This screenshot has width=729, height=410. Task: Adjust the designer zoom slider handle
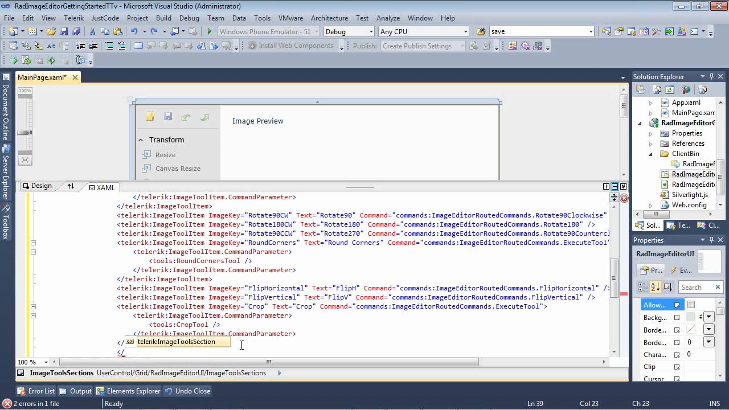pos(24,133)
